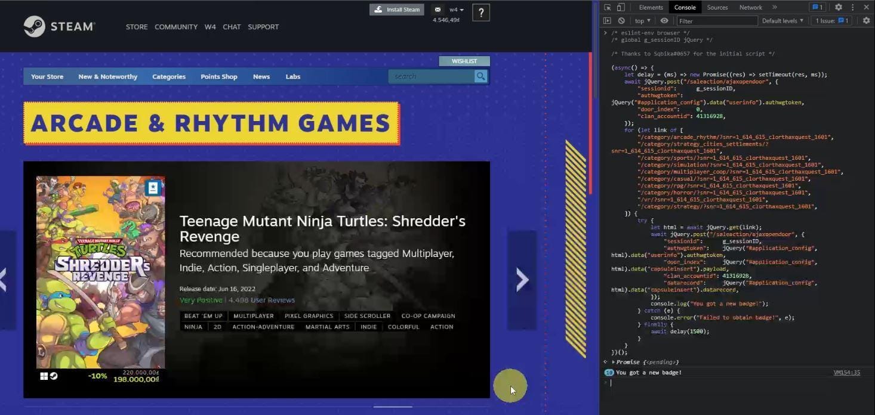This screenshot has height=415, width=875.
Task: Click the Steam logo in the header
Action: pyautogui.click(x=59, y=26)
